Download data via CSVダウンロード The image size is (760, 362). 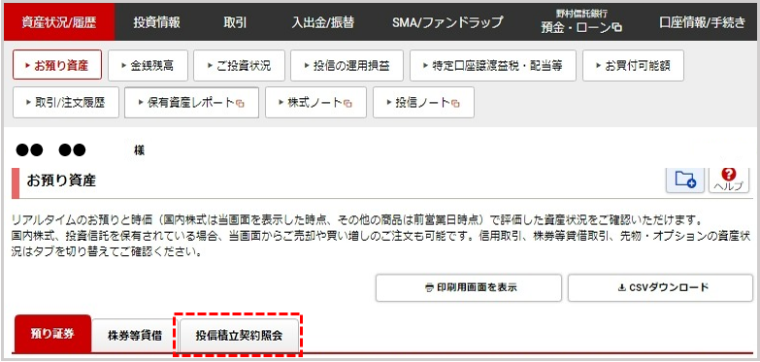(661, 287)
